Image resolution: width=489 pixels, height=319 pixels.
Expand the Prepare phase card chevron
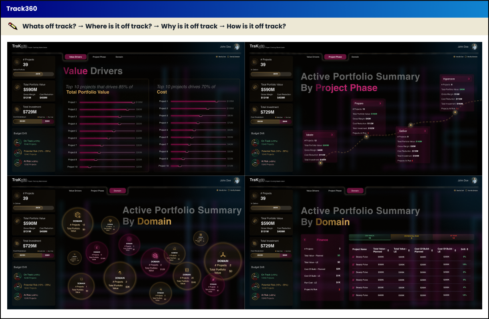[x=380, y=103]
